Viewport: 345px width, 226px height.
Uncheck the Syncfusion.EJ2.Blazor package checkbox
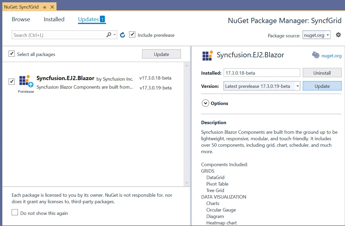pos(12,81)
